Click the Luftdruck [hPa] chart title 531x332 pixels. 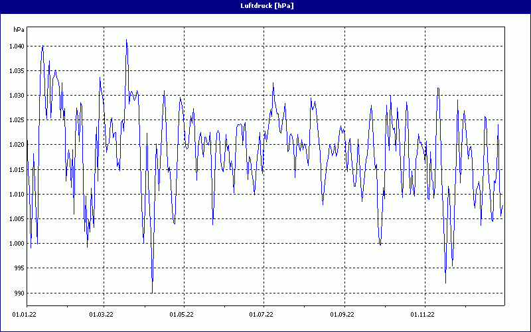pyautogui.click(x=267, y=6)
